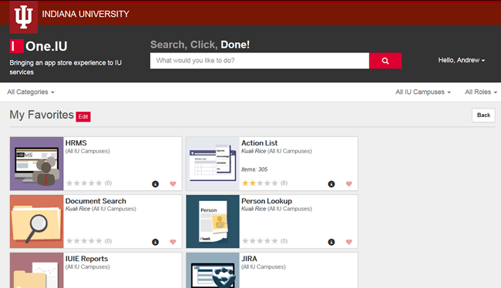The image size is (501, 288).
Task: Click HRMS star rating
Action: point(84,183)
